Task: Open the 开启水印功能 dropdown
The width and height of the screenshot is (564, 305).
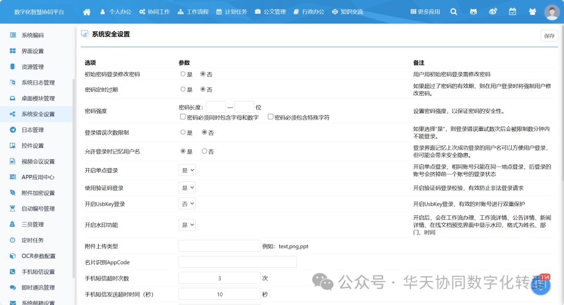Action: pos(187,225)
